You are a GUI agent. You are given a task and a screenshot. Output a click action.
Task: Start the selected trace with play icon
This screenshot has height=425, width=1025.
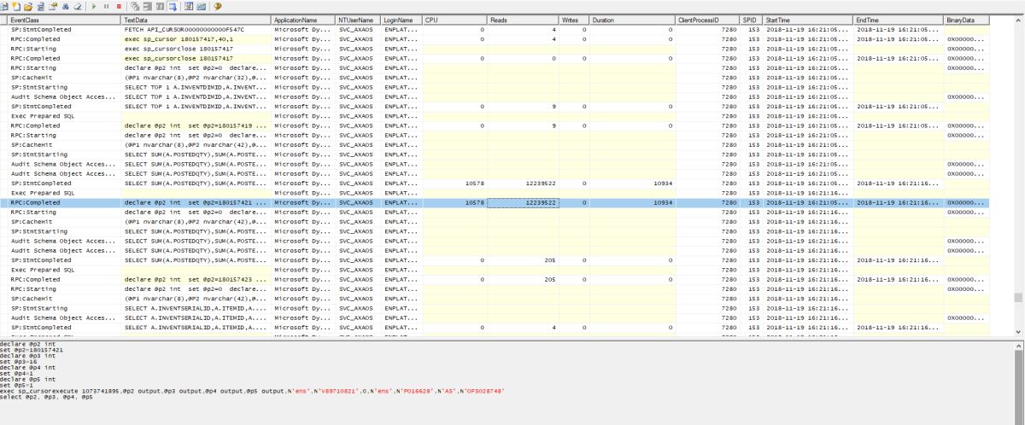tap(94, 6)
